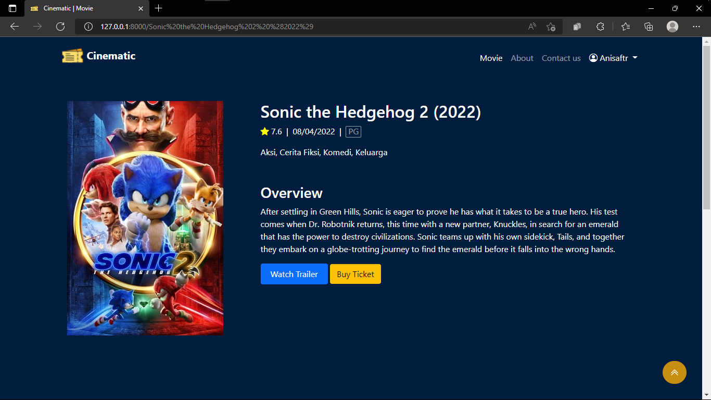The image size is (711, 400).
Task: Click the page vertical scrollbar thumb
Action: [706, 127]
